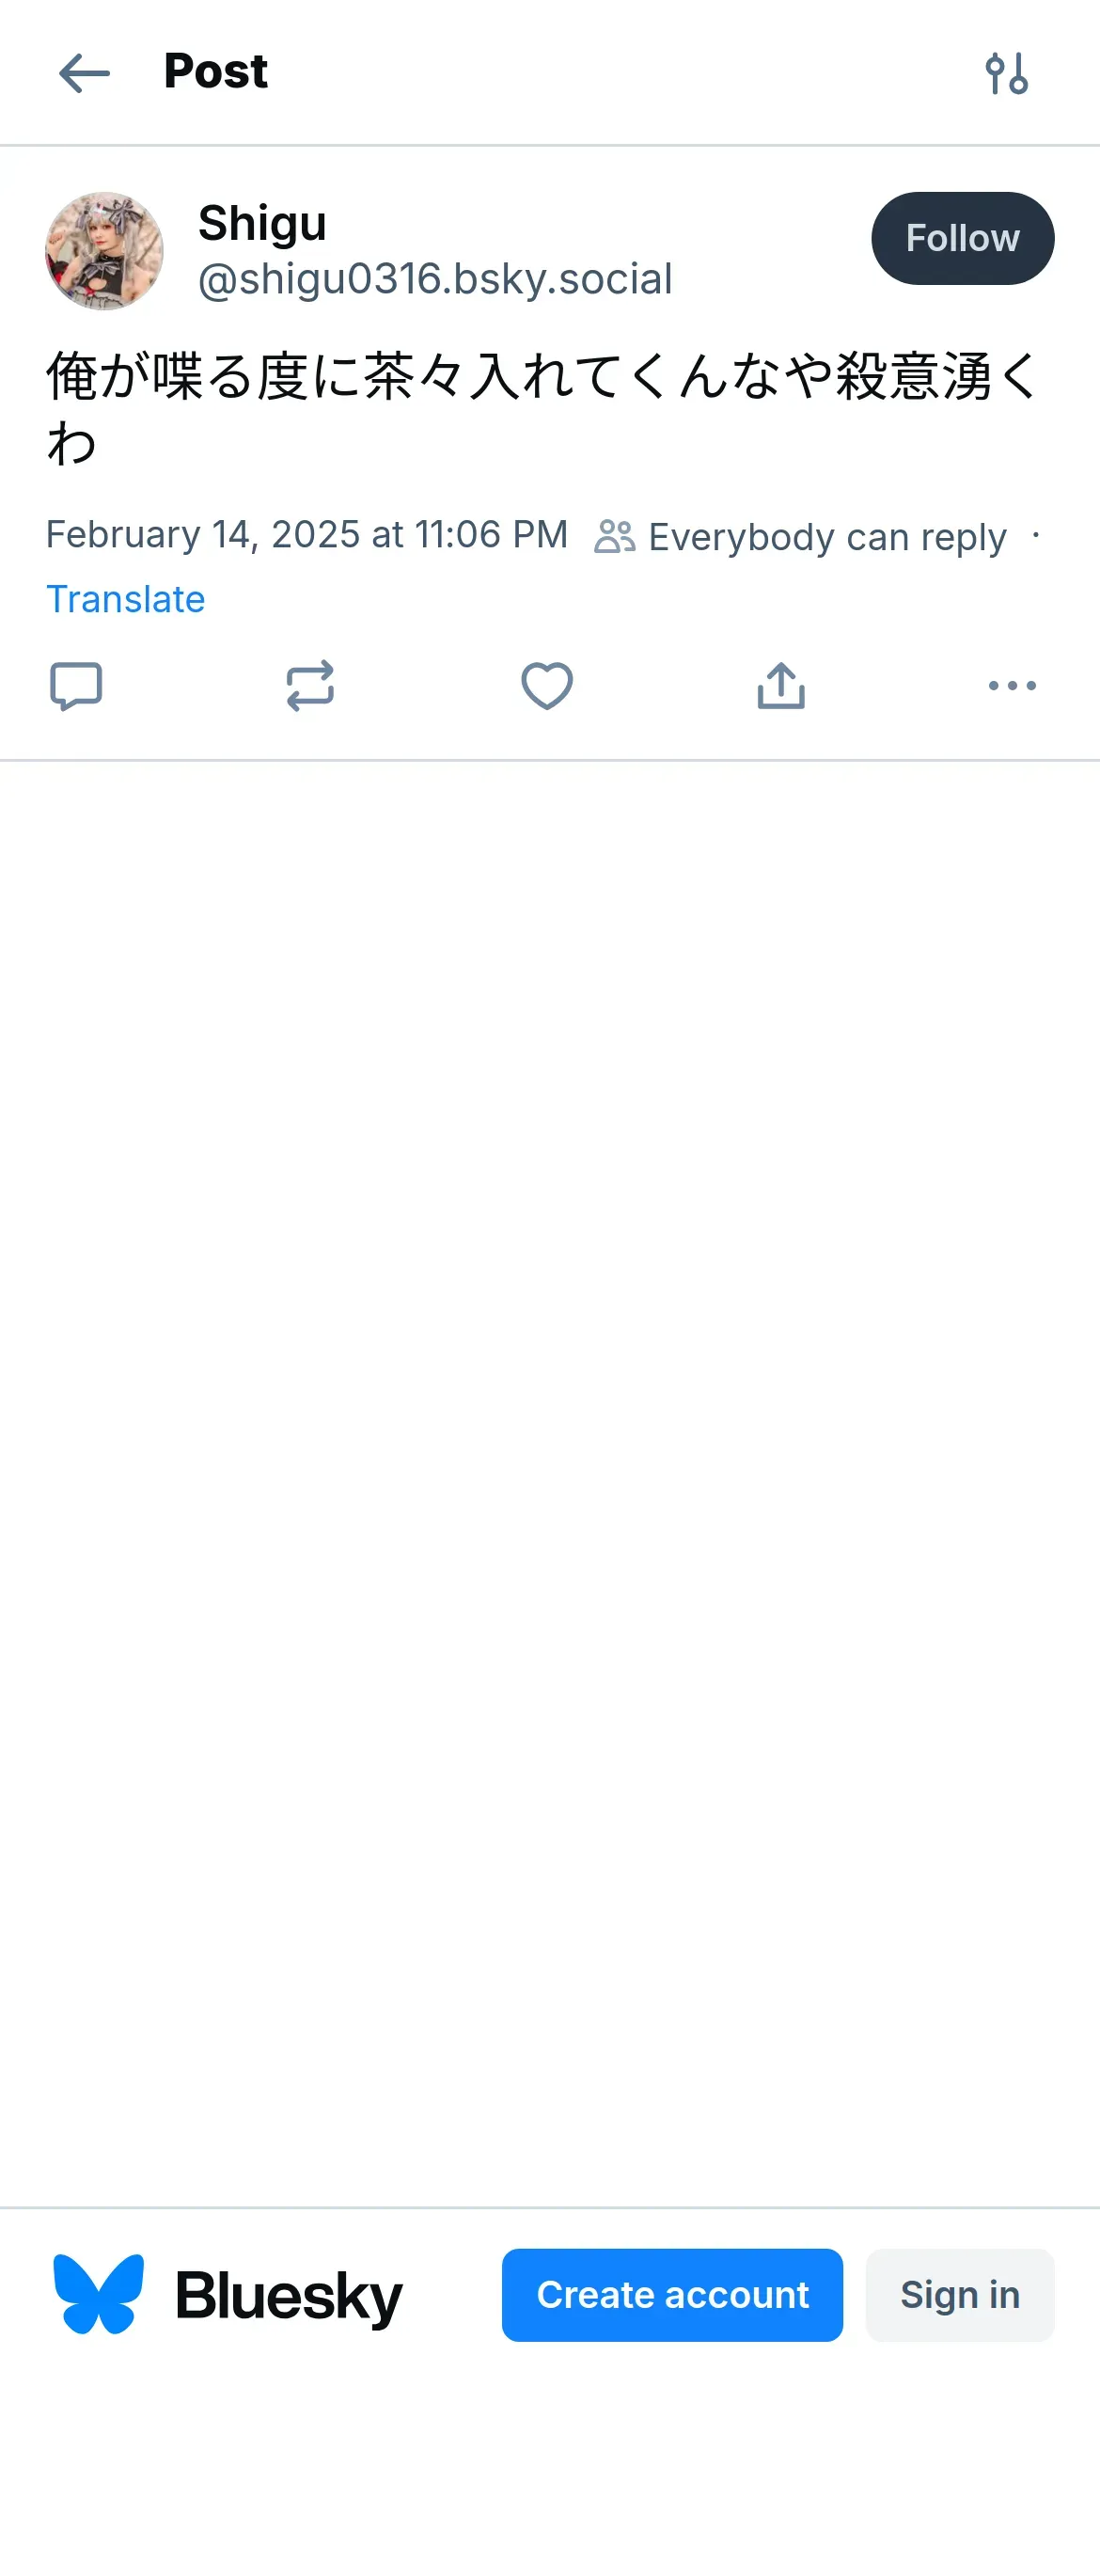Repost this post using the arrows icon
The height and width of the screenshot is (2576, 1100).
tap(310, 686)
